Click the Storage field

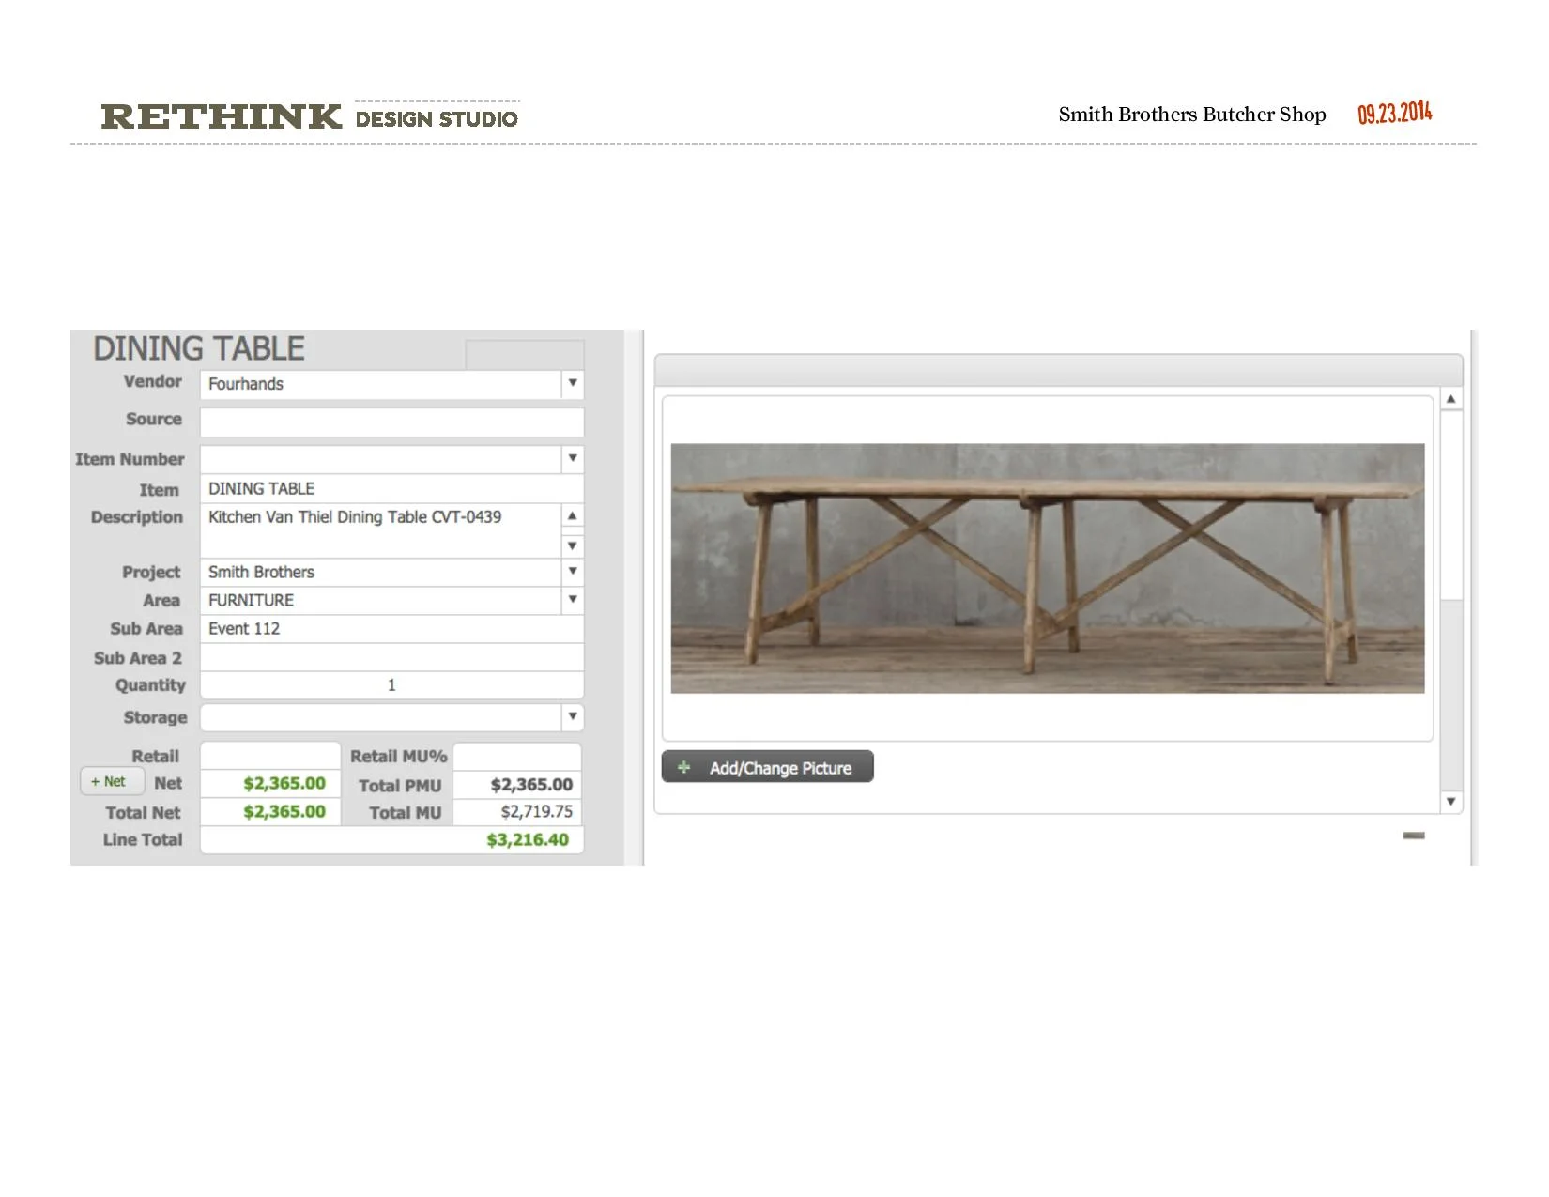click(x=381, y=717)
